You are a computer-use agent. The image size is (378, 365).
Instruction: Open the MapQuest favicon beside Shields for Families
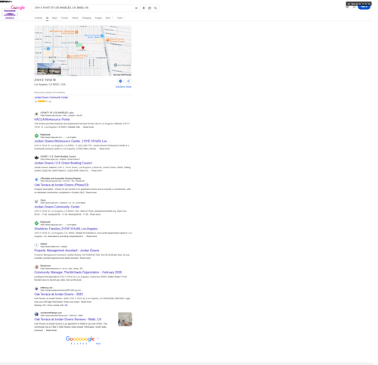point(36,223)
